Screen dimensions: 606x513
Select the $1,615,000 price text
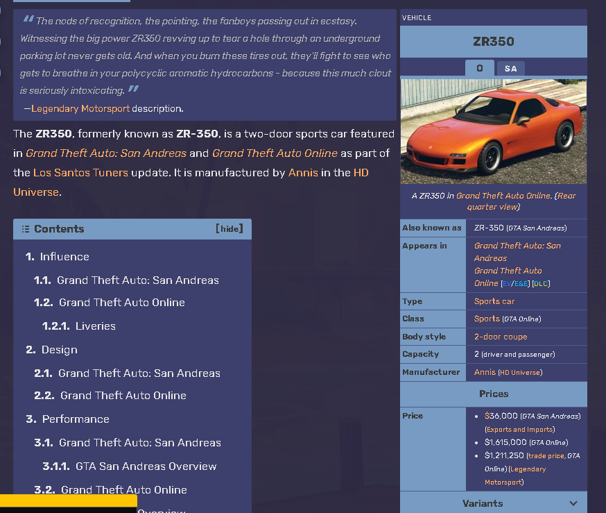pos(505,442)
